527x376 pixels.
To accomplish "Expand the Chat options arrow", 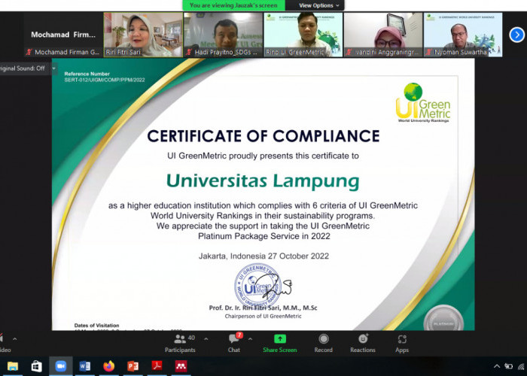I will click(x=251, y=339).
